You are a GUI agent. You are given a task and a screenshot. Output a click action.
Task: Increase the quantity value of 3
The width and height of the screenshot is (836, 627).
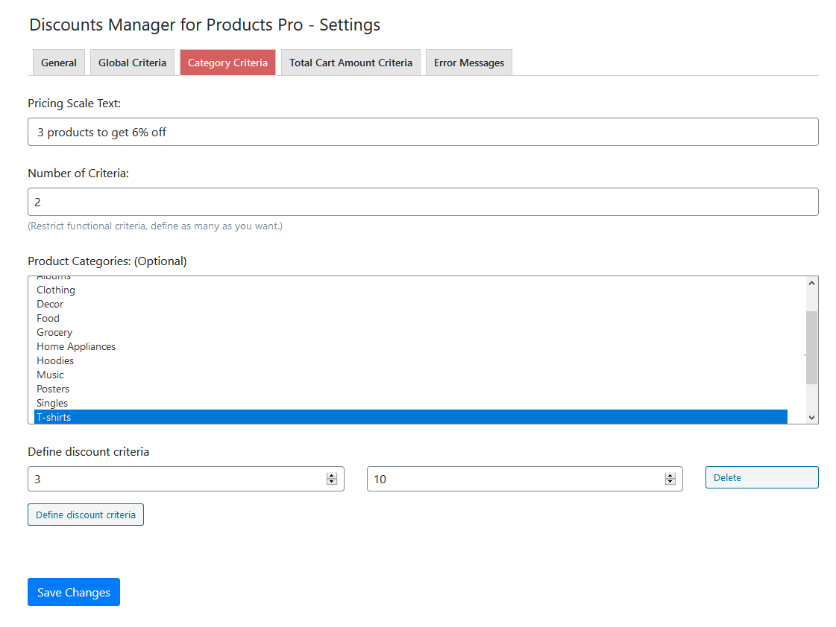332,476
